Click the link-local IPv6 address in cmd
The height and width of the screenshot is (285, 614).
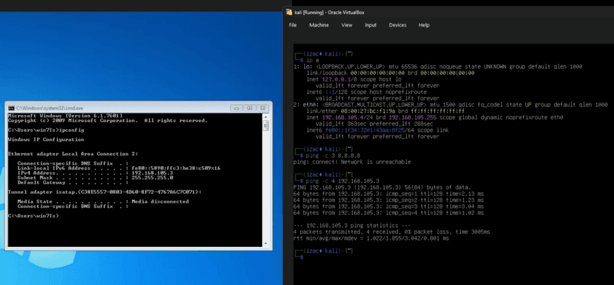click(x=176, y=168)
